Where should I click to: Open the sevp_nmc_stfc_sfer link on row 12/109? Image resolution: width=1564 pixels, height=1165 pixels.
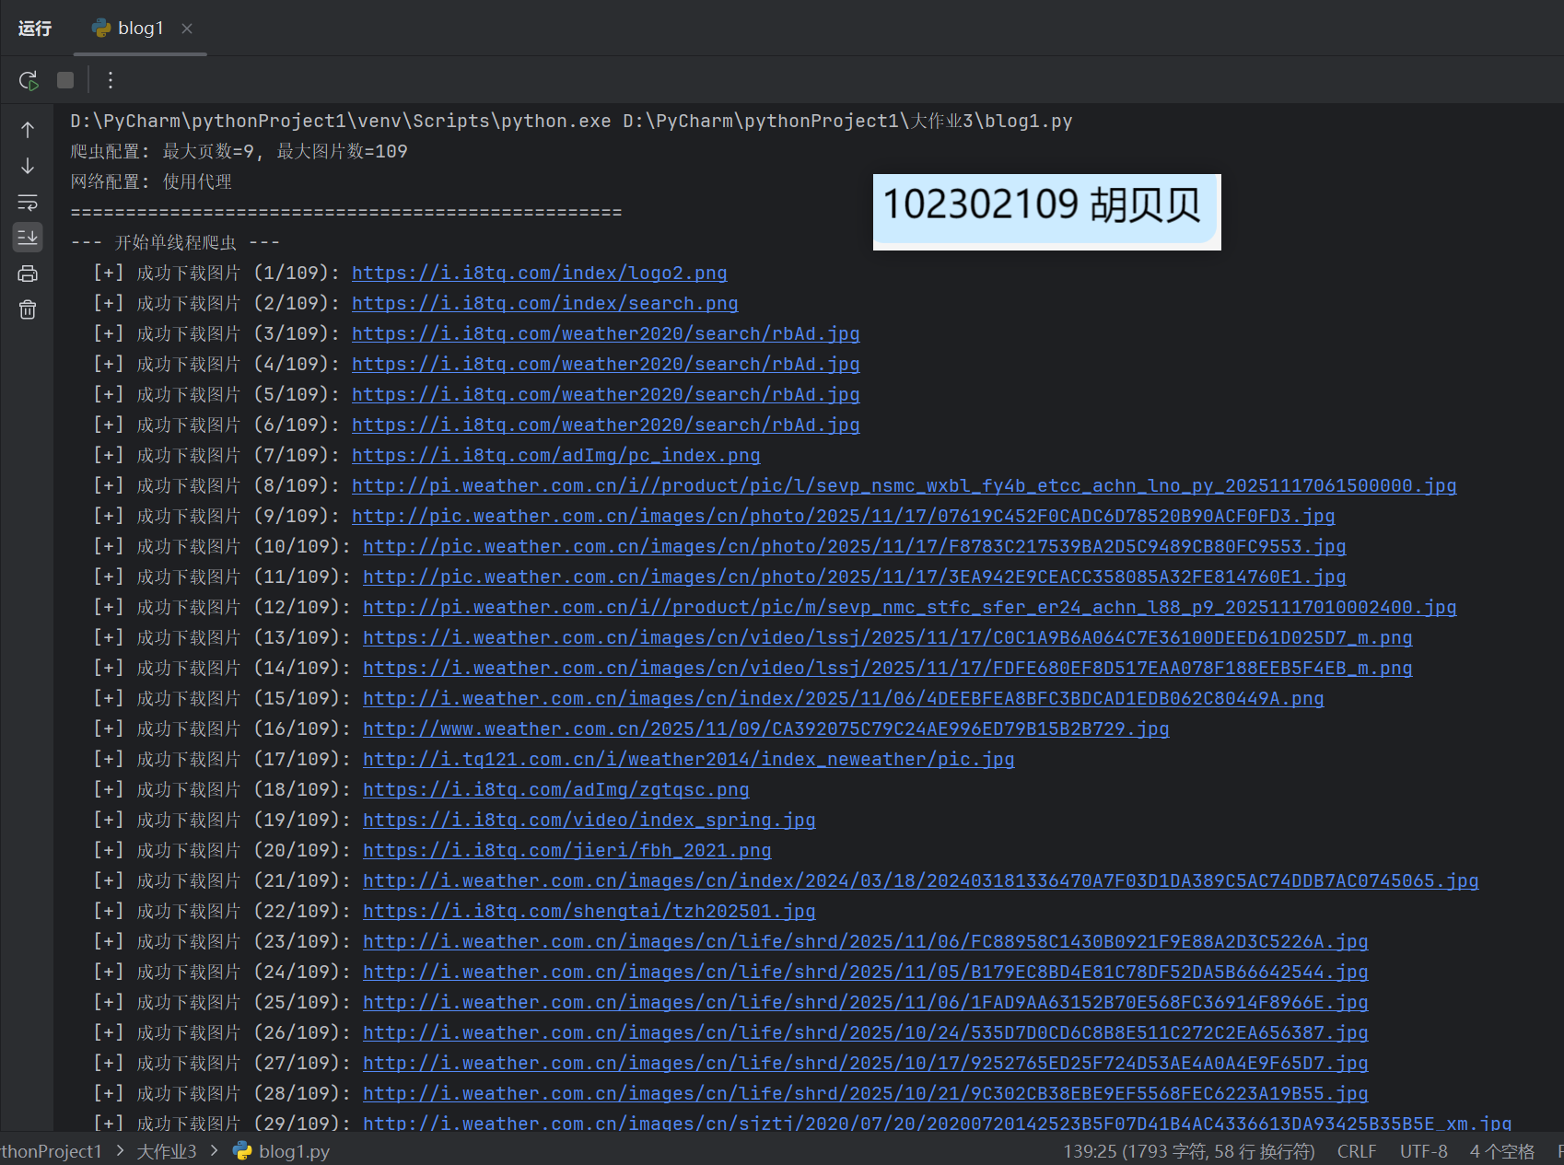(910, 608)
